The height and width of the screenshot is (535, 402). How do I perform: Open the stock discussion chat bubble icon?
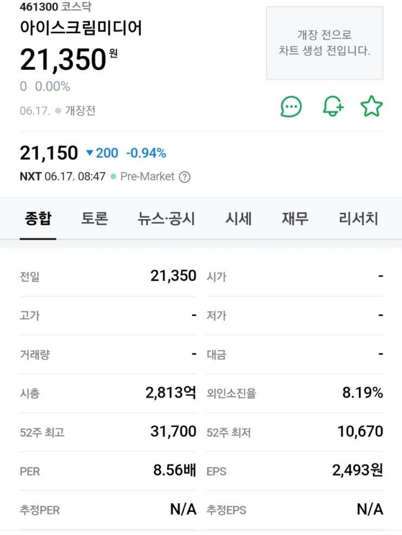click(x=291, y=107)
